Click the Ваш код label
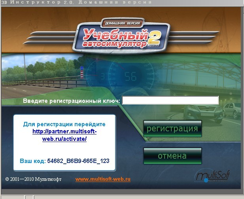Viewport: 244px width, 199px height. pos(33,161)
